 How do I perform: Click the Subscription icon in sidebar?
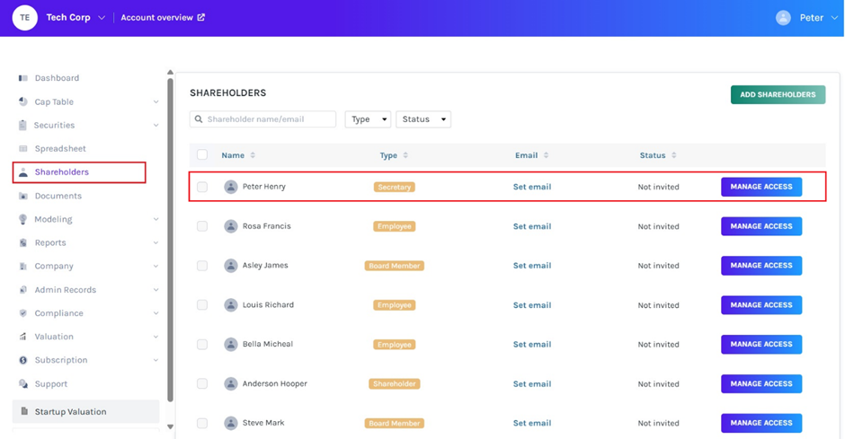point(23,360)
